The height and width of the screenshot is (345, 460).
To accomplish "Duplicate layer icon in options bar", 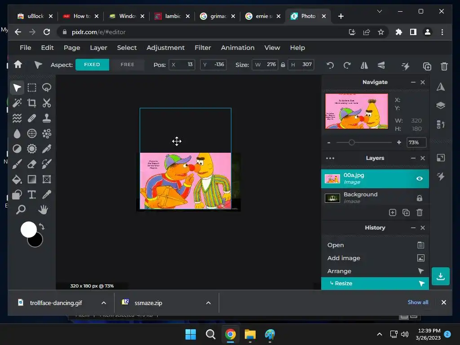I will coord(427,66).
